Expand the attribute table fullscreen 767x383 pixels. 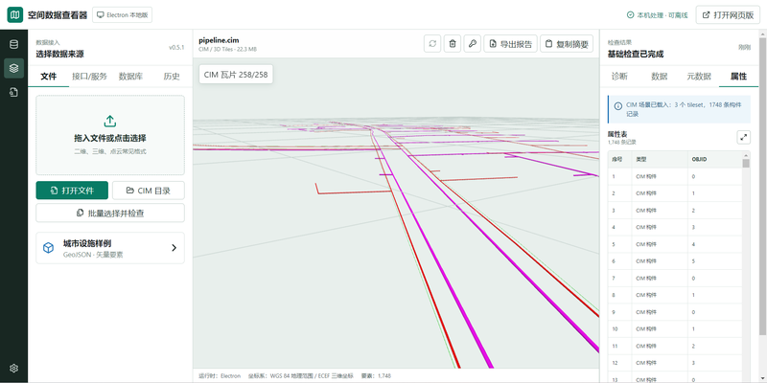tap(744, 137)
